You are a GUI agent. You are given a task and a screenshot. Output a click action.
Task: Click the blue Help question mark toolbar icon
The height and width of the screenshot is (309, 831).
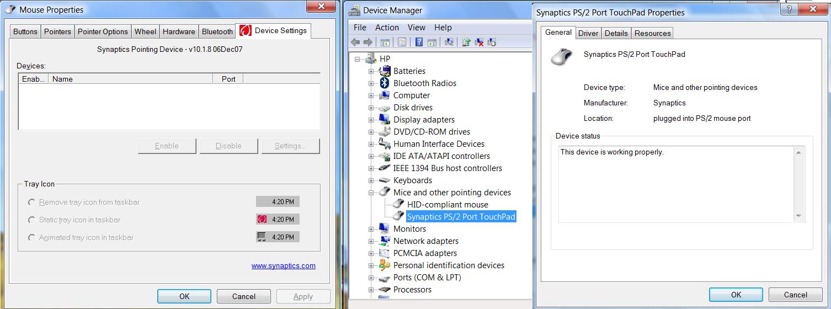(x=419, y=42)
